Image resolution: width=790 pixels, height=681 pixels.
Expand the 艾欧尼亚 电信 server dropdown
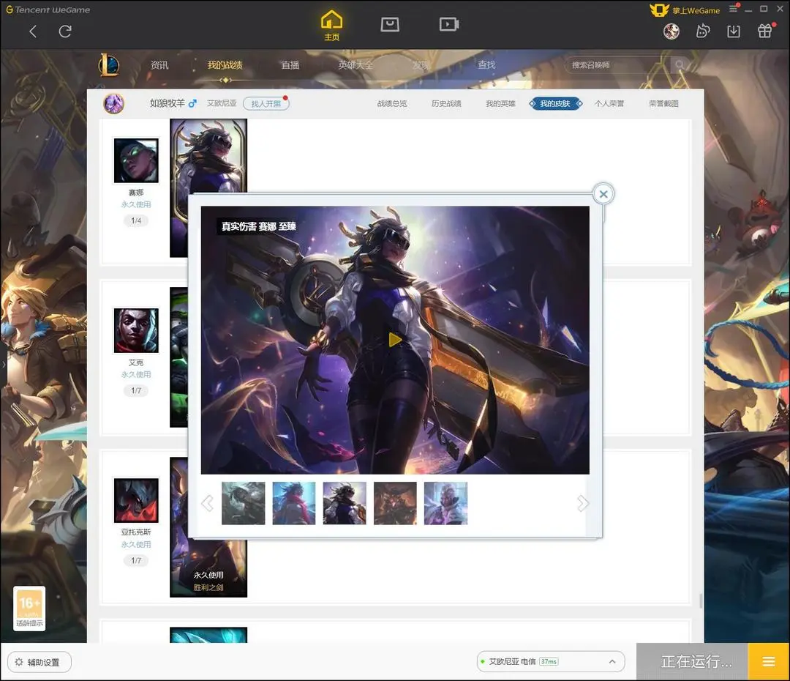click(551, 661)
